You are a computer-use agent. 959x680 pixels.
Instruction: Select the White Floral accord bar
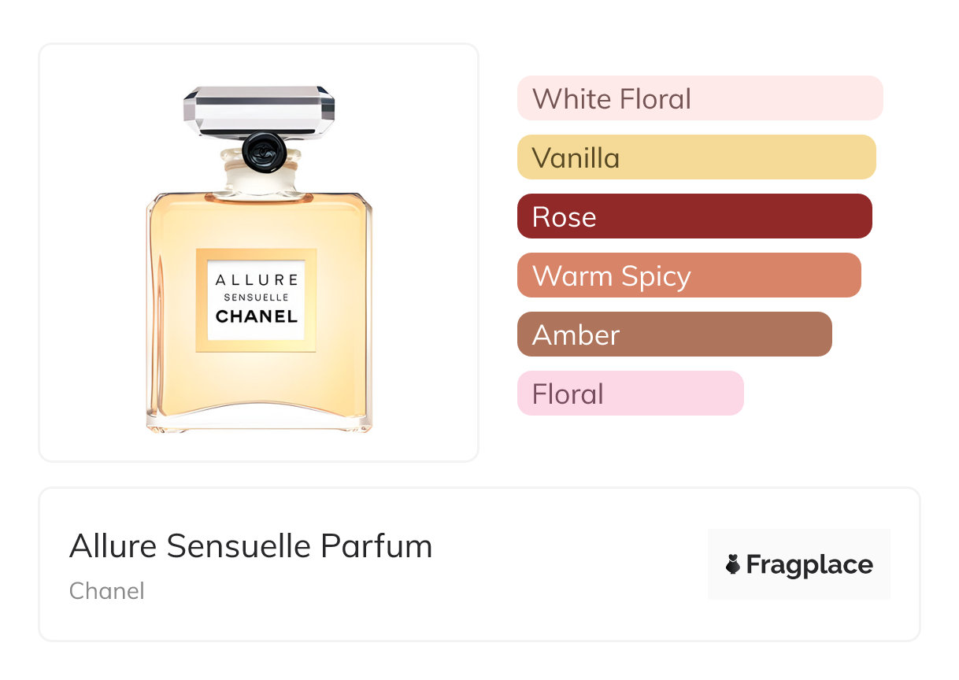[699, 98]
